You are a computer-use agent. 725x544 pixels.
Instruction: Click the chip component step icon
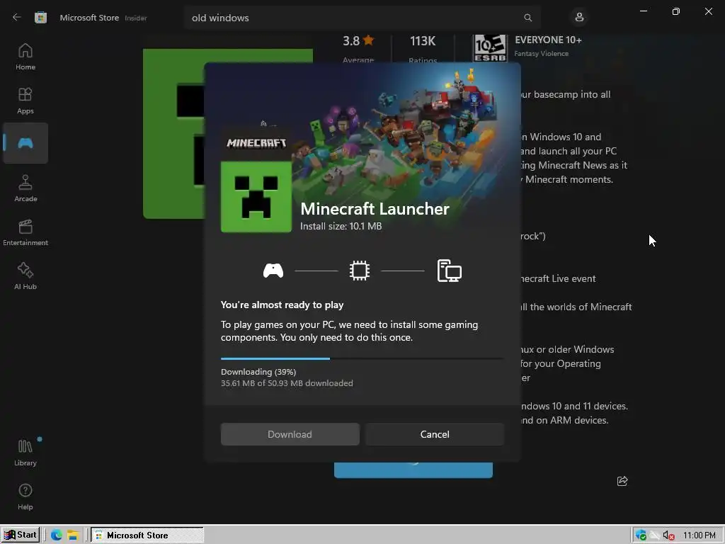359,271
